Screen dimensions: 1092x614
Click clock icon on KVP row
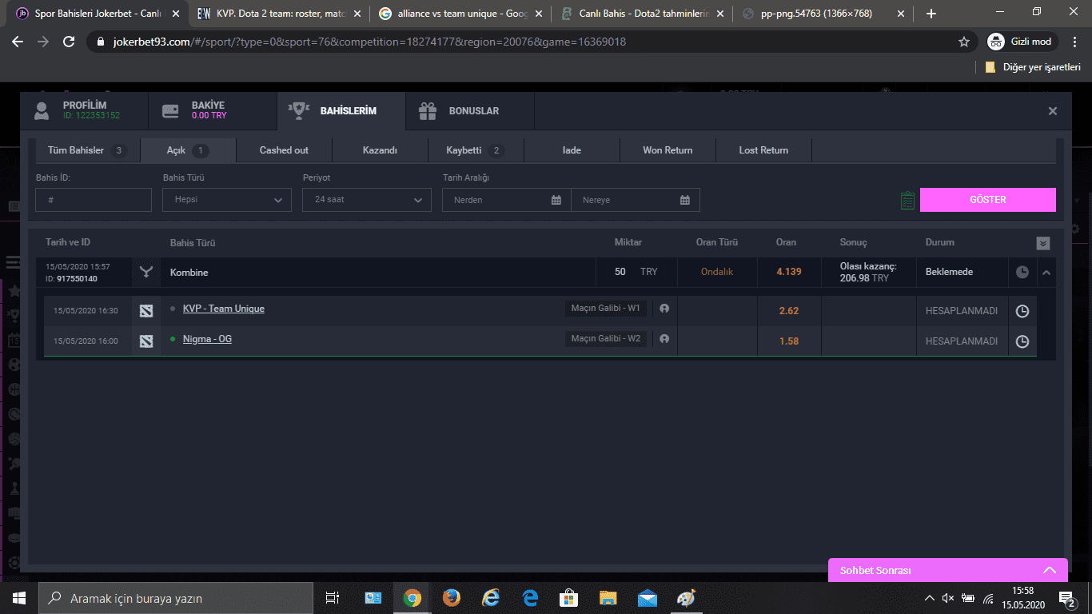[x=1022, y=311]
